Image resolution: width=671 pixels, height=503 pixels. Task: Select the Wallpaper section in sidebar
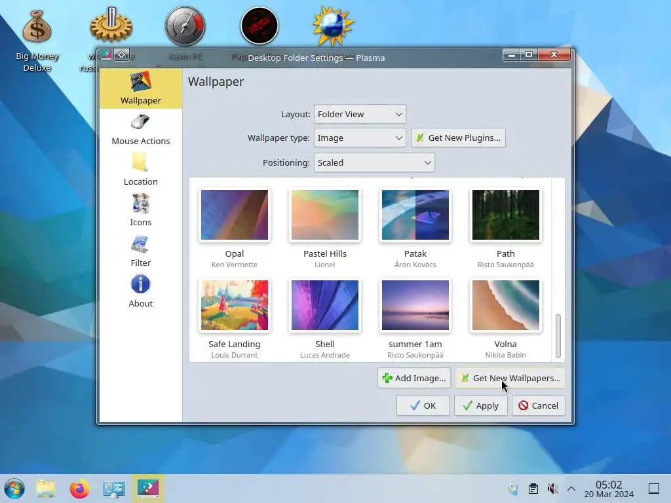pyautogui.click(x=141, y=88)
